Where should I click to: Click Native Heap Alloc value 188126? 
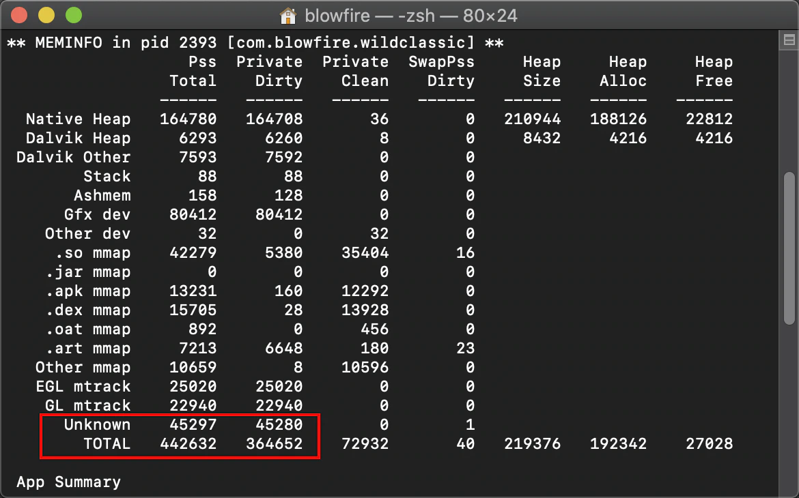click(619, 119)
